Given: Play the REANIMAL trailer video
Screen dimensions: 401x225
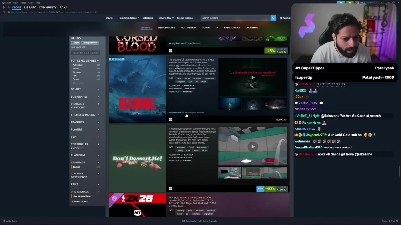Looking at the screenshot, I should click(x=253, y=77).
